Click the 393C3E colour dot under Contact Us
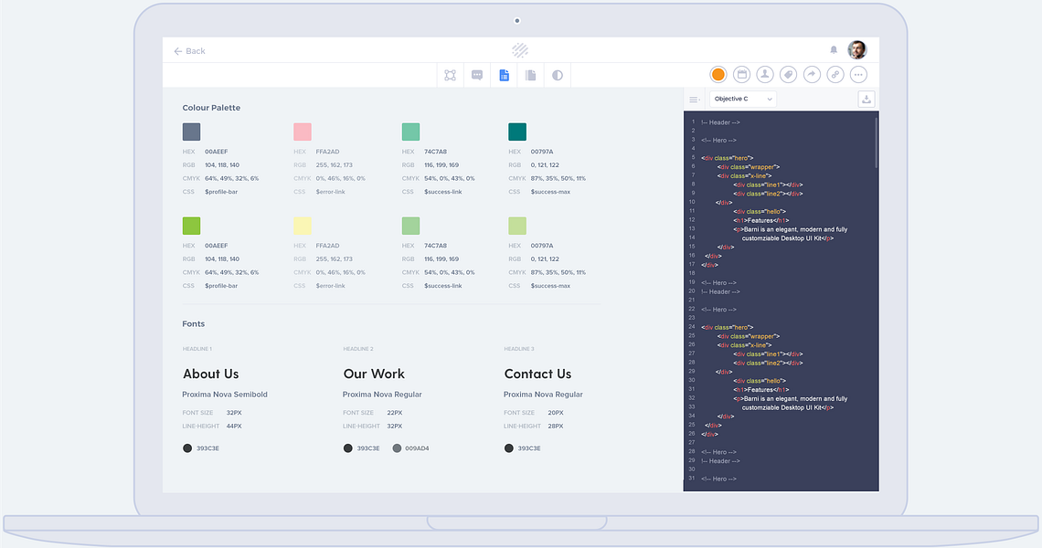This screenshot has height=548, width=1042. coord(508,448)
